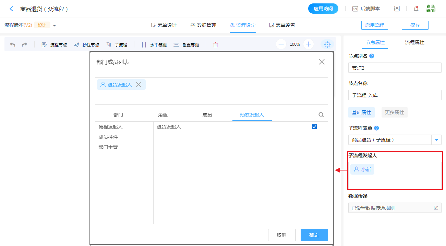The width and height of the screenshot is (446, 246).
Task: Zoom out with the minus button
Action: pos(281,44)
